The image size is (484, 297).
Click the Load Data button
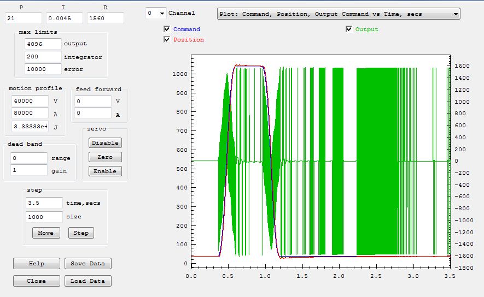(88, 281)
